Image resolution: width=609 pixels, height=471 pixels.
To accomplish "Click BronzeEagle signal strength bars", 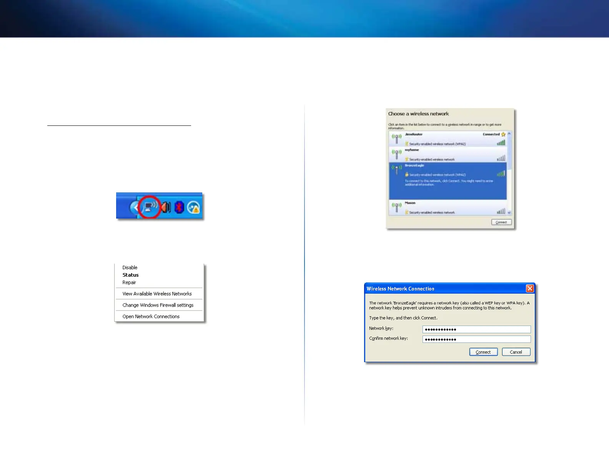I will (501, 174).
